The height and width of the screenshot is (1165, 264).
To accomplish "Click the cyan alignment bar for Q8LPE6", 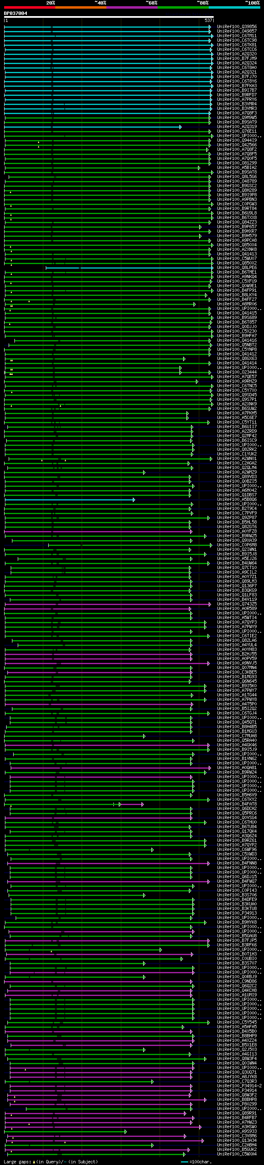I will pyautogui.click(x=130, y=268).
